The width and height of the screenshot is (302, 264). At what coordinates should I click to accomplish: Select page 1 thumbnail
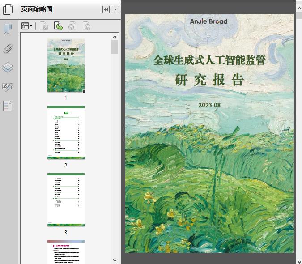click(x=66, y=65)
